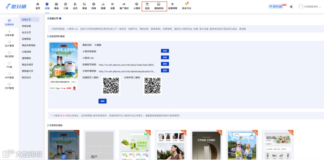This screenshot has height=160, width=324.
Task: Open the colorful 营销 item
Action: tap(84, 6)
